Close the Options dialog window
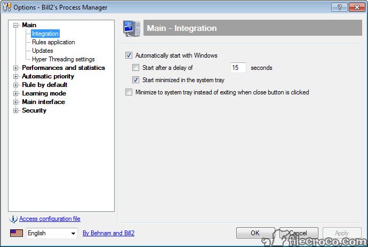Viewport: 368px width, 247px height. (x=357, y=7)
